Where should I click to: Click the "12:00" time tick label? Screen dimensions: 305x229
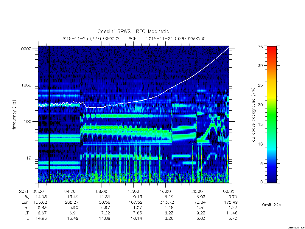tap(133, 191)
